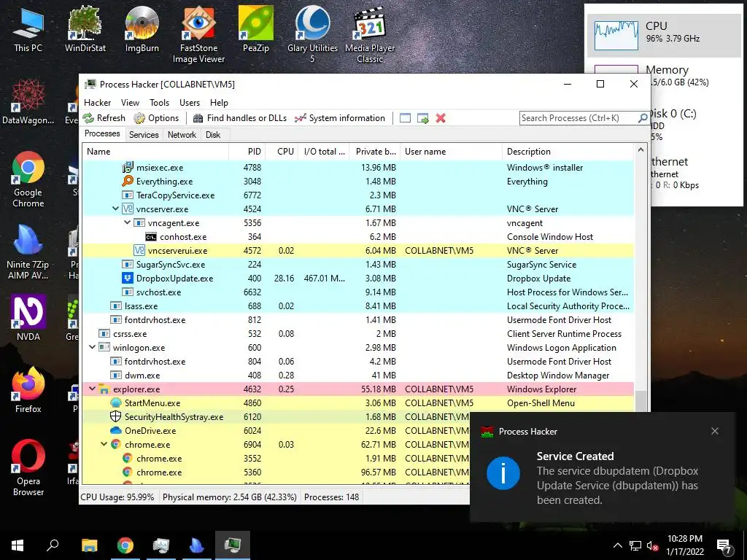
Task: Sort by the Name column header
Action: click(x=155, y=152)
